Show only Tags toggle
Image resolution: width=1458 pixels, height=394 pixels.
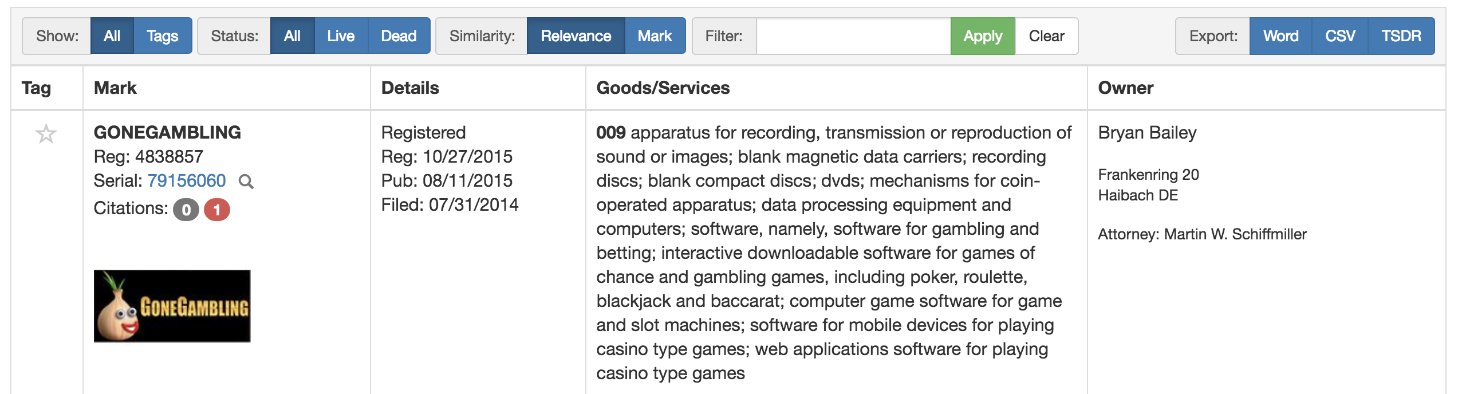click(x=163, y=36)
